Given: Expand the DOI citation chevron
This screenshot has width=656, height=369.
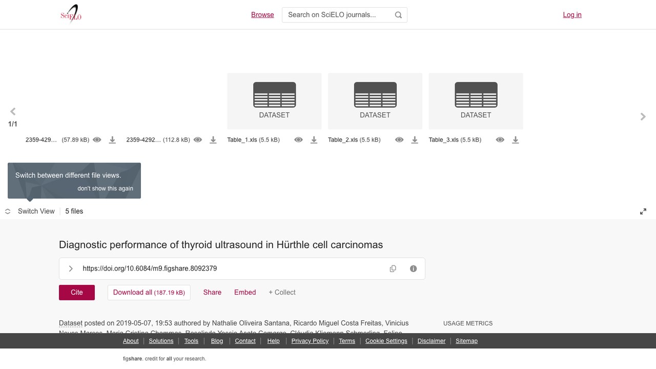Looking at the screenshot, I should point(71,269).
